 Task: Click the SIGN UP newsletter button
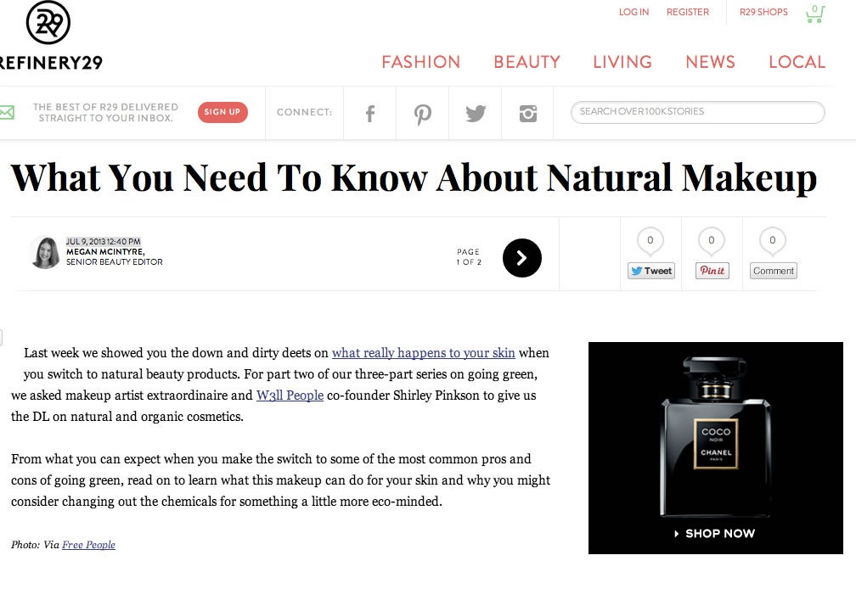pos(222,112)
